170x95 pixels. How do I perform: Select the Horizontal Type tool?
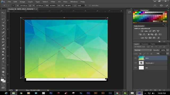[x=3, y=62]
